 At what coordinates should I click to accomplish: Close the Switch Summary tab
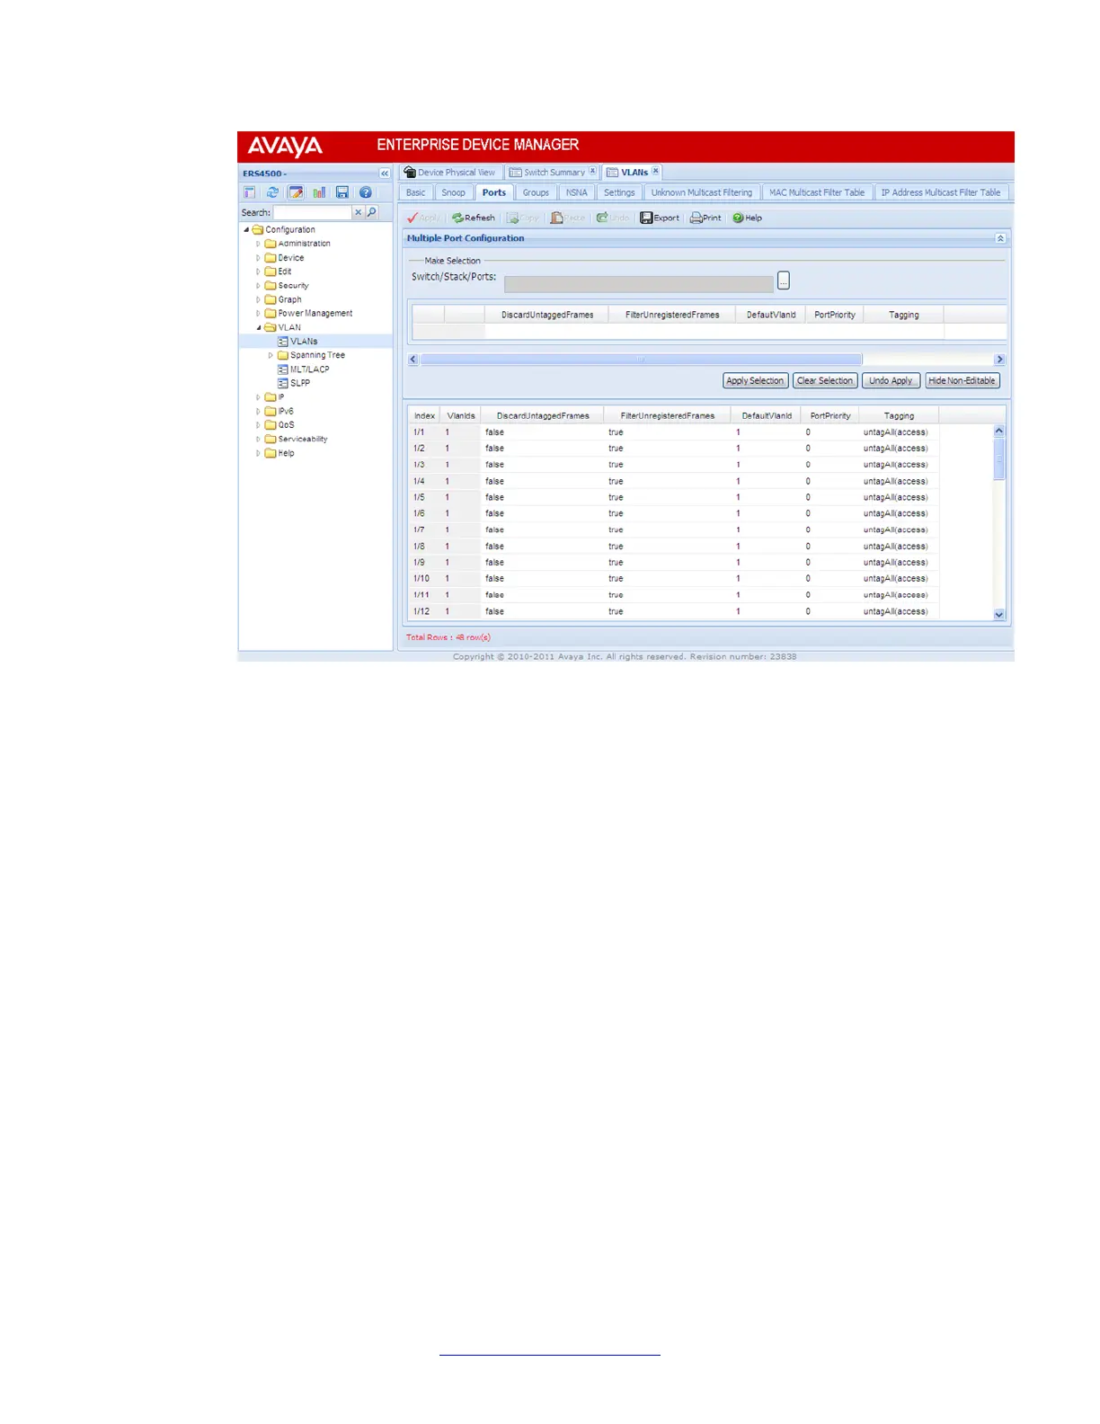click(592, 171)
